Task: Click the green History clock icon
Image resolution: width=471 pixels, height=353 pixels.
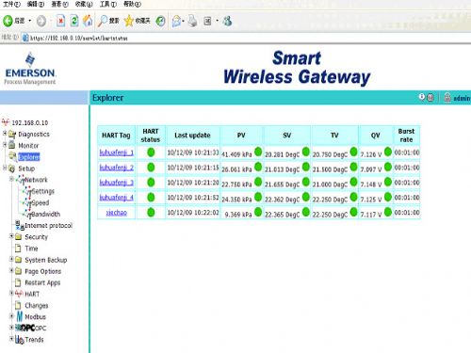Action: pos(160,21)
